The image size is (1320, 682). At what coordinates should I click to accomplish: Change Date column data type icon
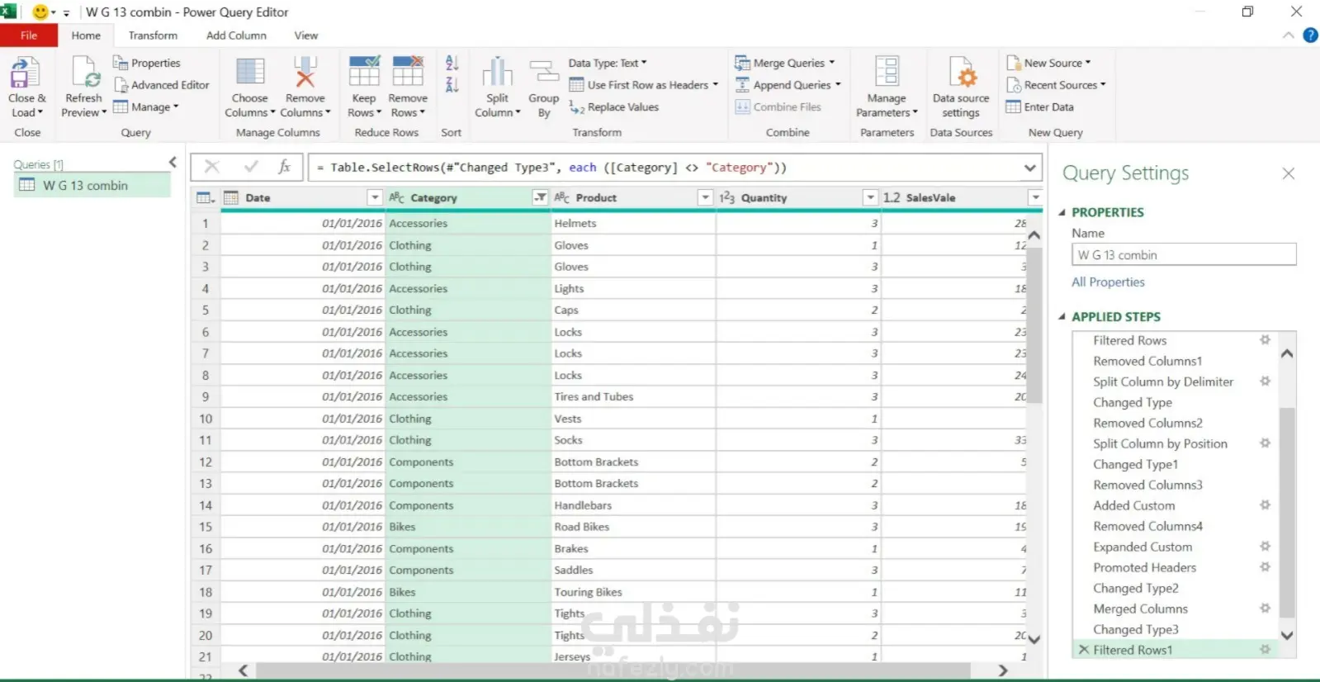231,198
